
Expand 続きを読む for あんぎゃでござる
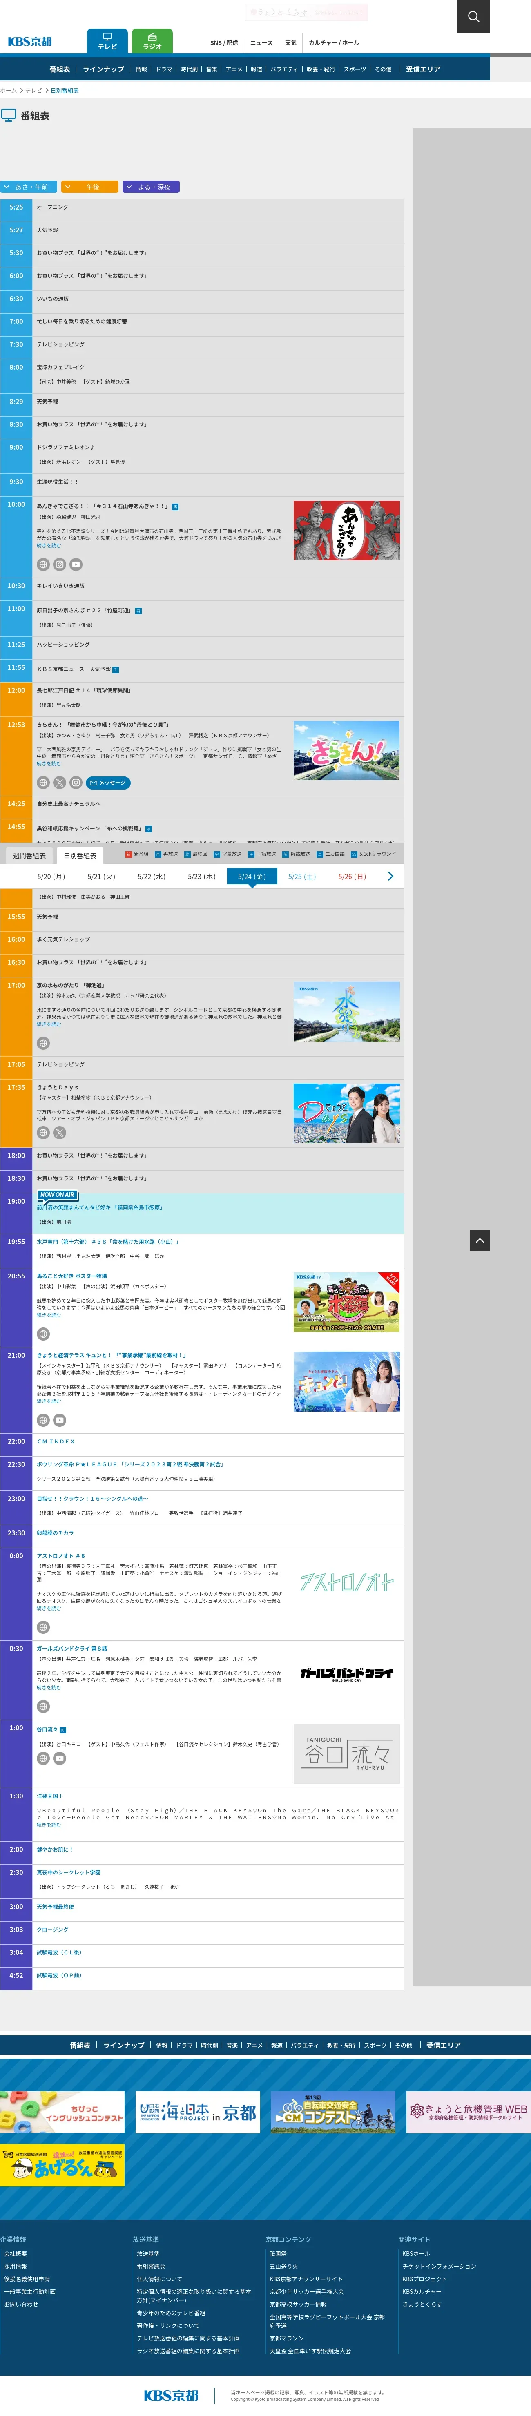click(49, 546)
